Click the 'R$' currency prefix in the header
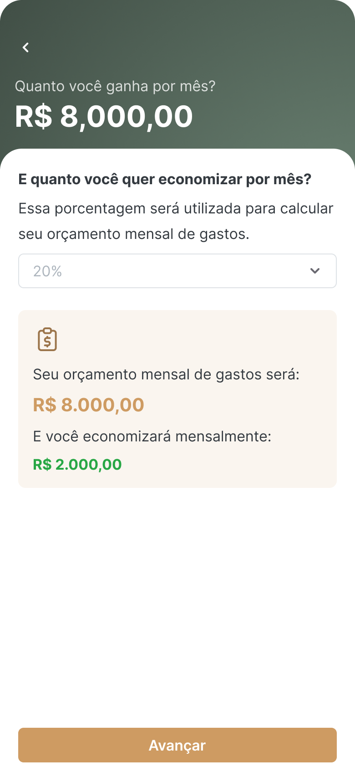 coord(34,117)
